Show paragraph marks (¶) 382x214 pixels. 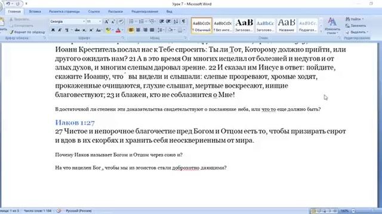(x=184, y=21)
